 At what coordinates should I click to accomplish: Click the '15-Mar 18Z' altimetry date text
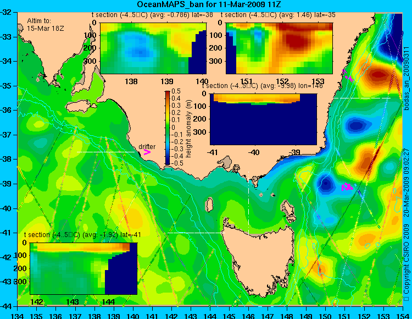46,29
